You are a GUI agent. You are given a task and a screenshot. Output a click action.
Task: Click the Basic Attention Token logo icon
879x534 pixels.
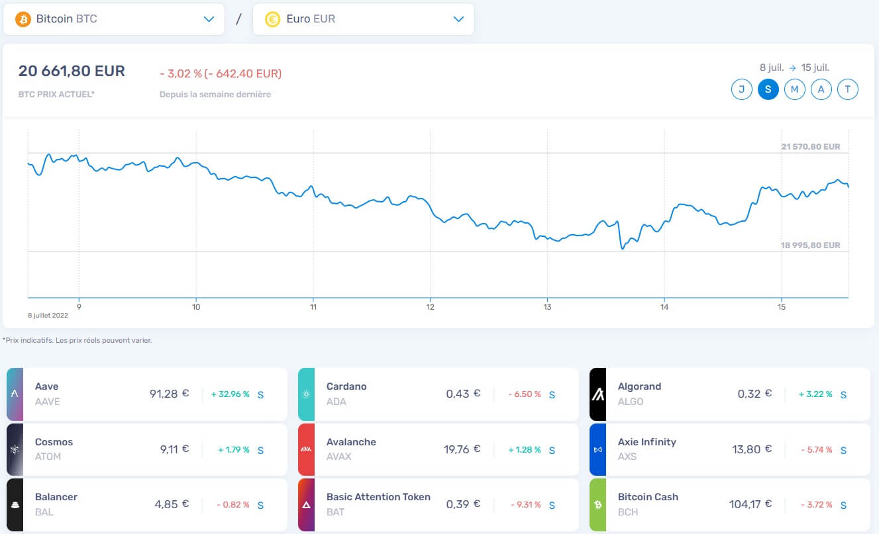pos(306,505)
